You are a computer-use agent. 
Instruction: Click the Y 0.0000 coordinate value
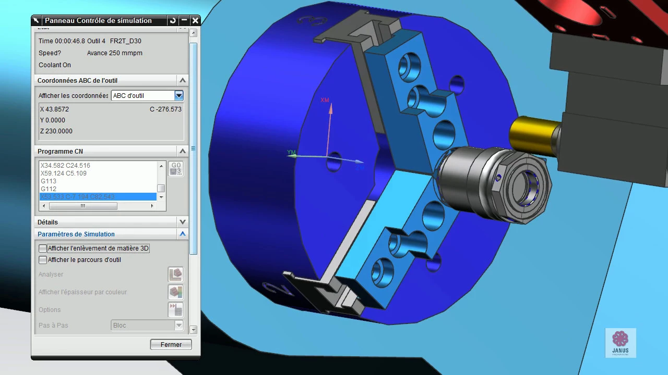(x=53, y=120)
